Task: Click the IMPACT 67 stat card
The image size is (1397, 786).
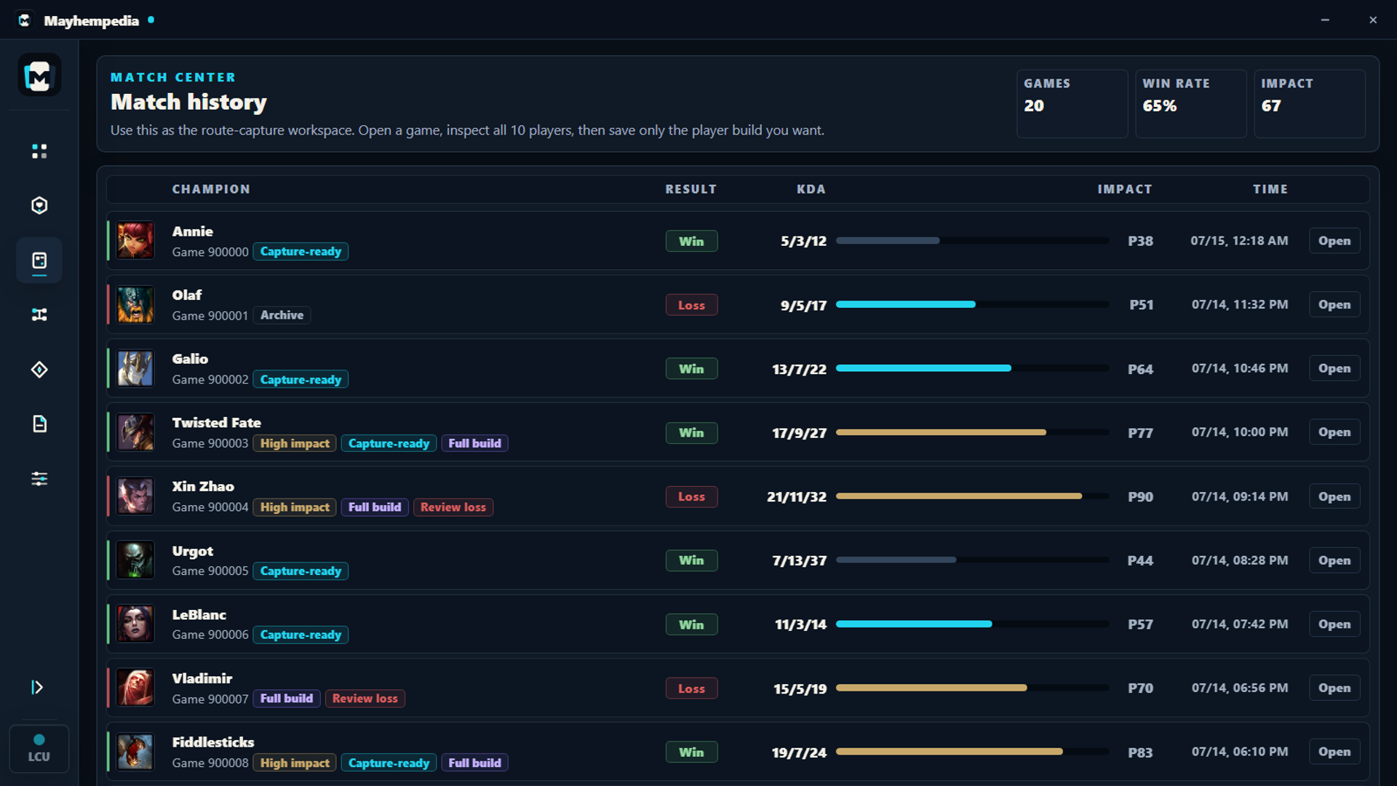Action: click(1309, 103)
